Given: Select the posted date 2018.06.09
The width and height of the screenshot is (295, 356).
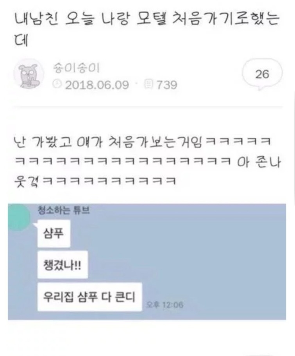Looking at the screenshot, I should pyautogui.click(x=97, y=85).
